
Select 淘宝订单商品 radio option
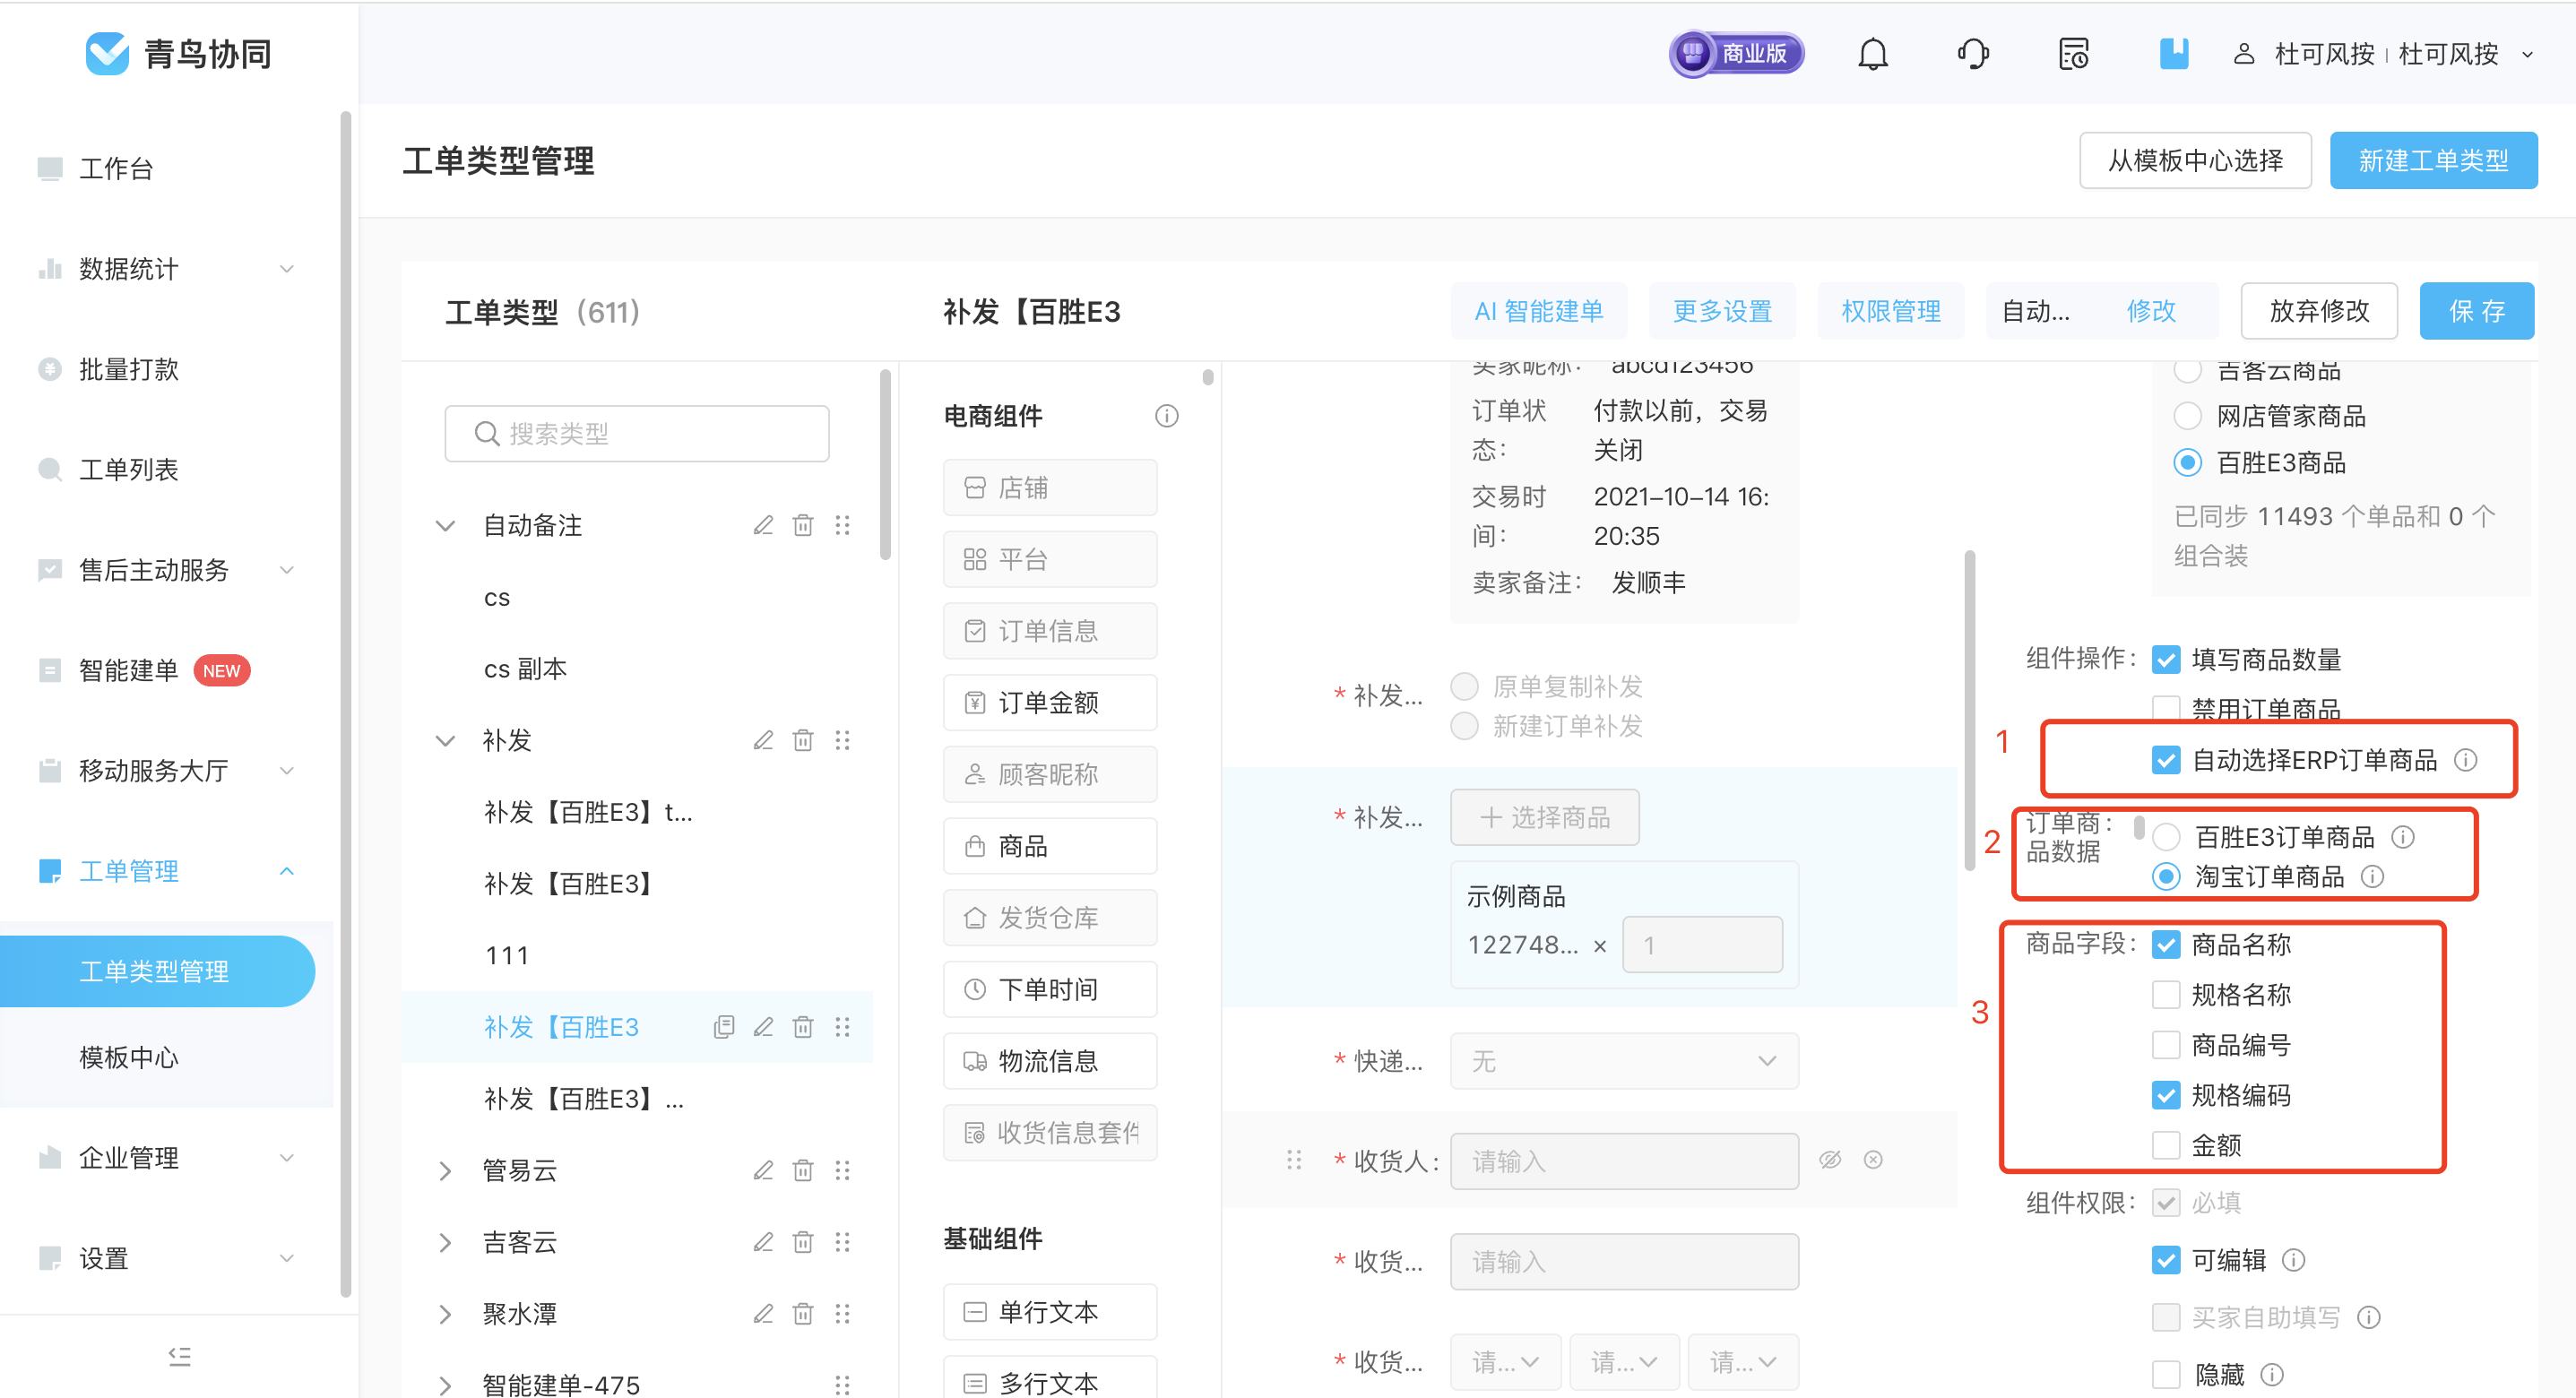[2166, 878]
